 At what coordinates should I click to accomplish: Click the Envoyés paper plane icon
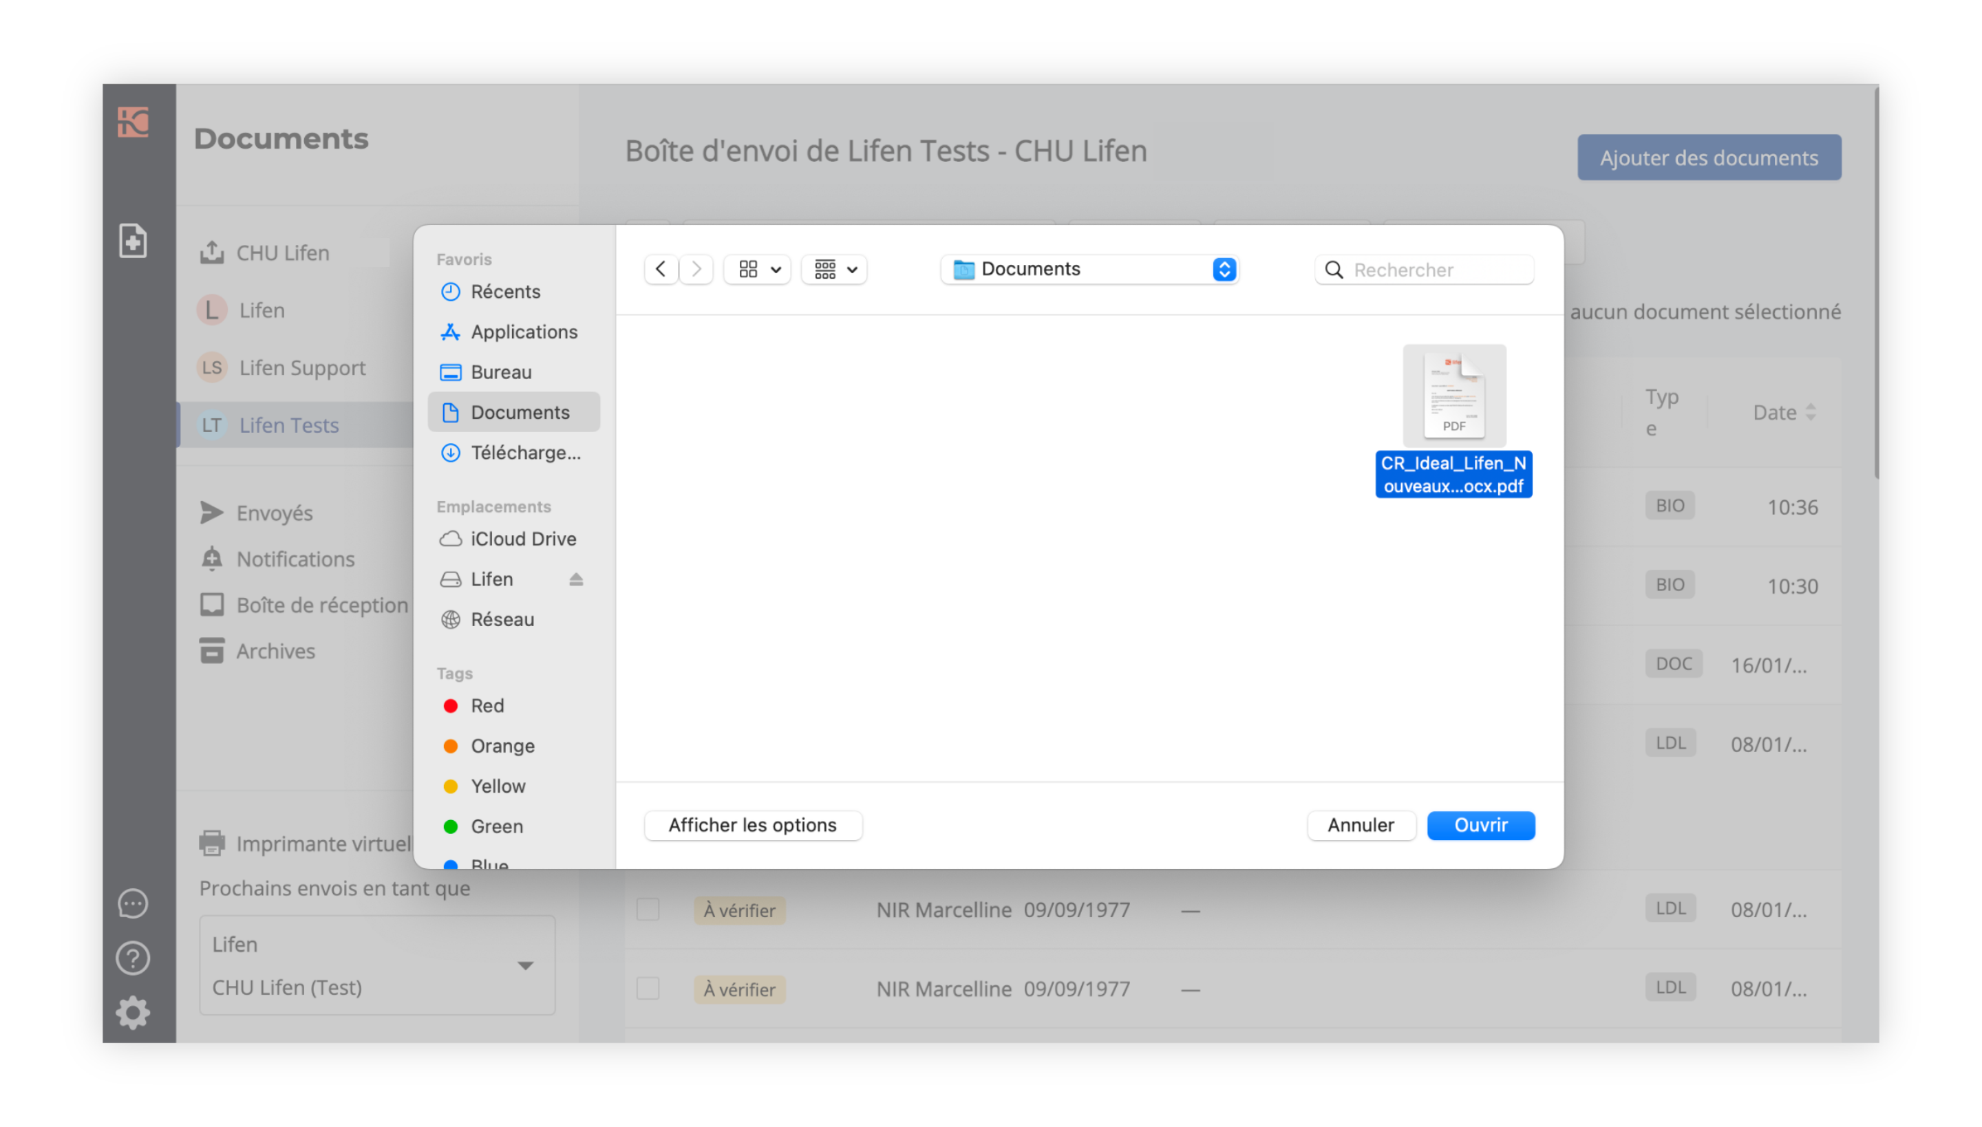click(x=211, y=513)
